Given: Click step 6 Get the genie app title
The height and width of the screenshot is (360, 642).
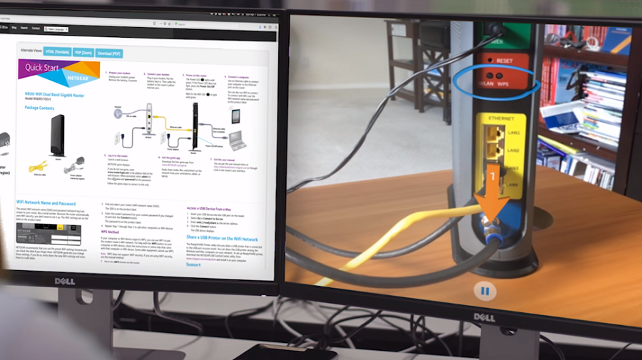Looking at the screenshot, I should (x=170, y=158).
